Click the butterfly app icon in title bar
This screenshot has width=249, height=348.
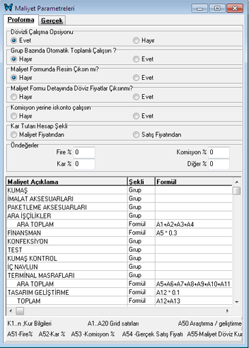point(8,8)
